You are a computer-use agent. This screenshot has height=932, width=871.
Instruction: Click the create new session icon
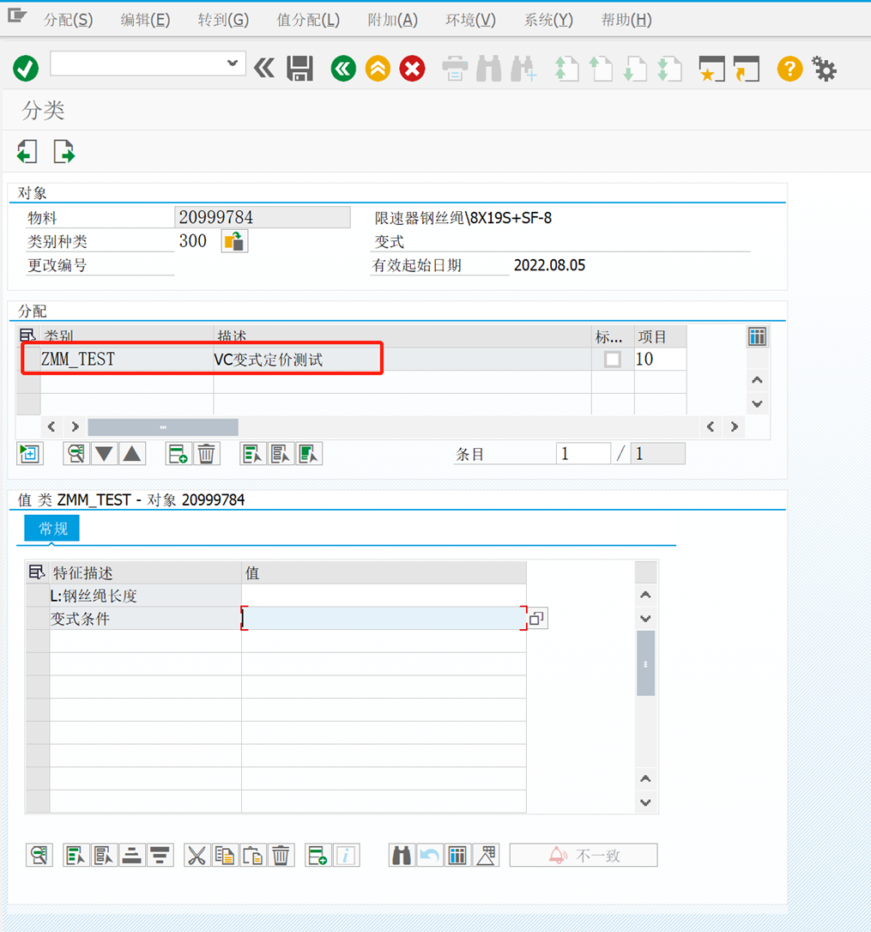click(x=711, y=69)
